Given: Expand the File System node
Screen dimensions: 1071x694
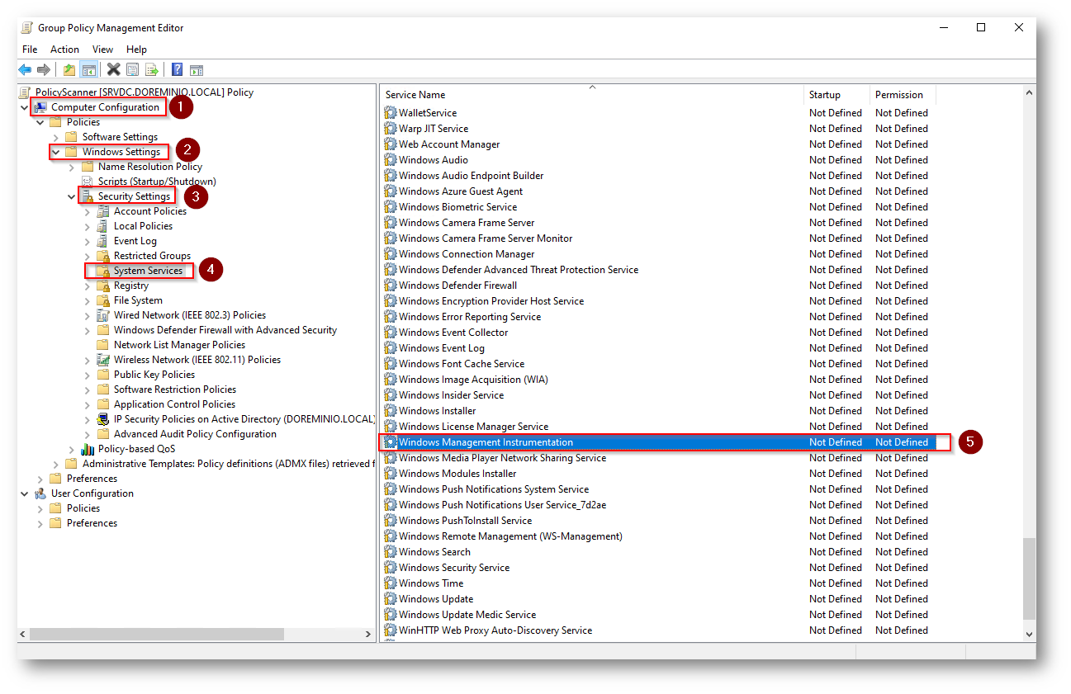Looking at the screenshot, I should tap(87, 300).
